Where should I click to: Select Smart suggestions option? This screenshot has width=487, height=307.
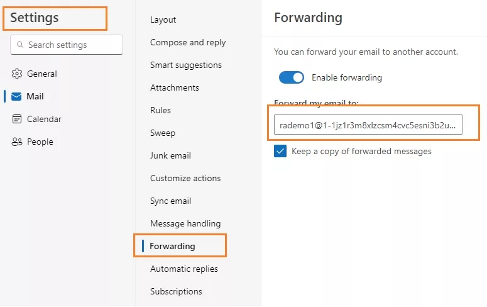pos(185,65)
